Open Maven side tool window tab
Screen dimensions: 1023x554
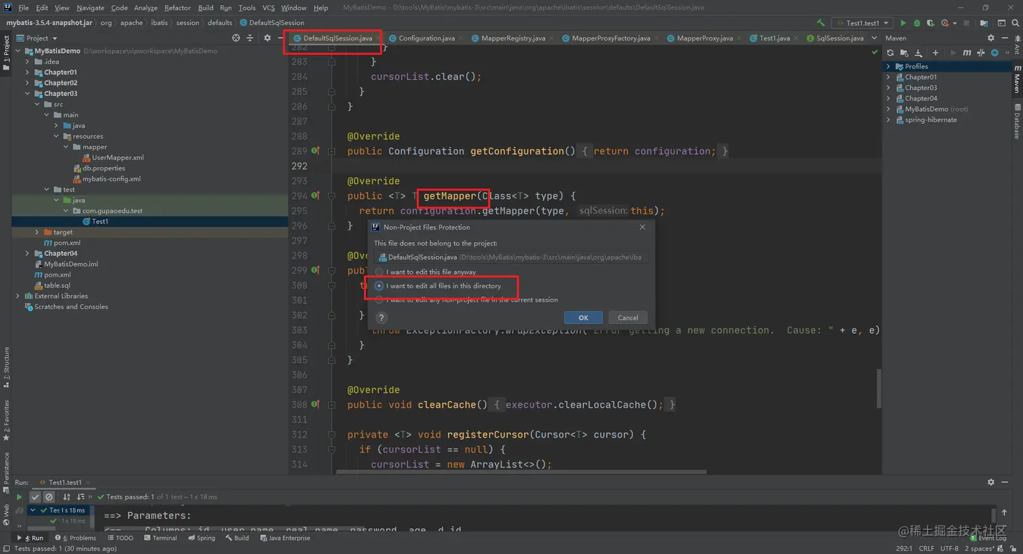pyautogui.click(x=1016, y=79)
